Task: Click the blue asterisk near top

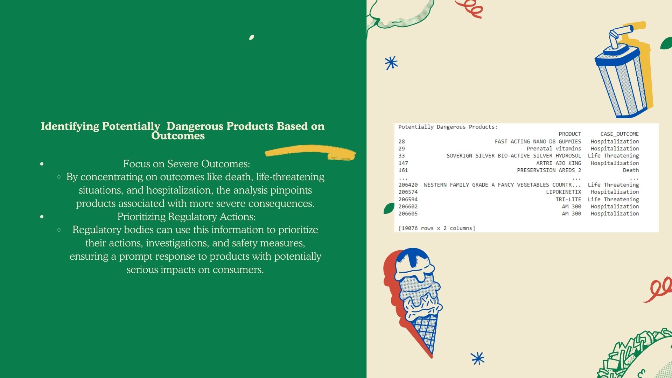Action: tap(391, 63)
